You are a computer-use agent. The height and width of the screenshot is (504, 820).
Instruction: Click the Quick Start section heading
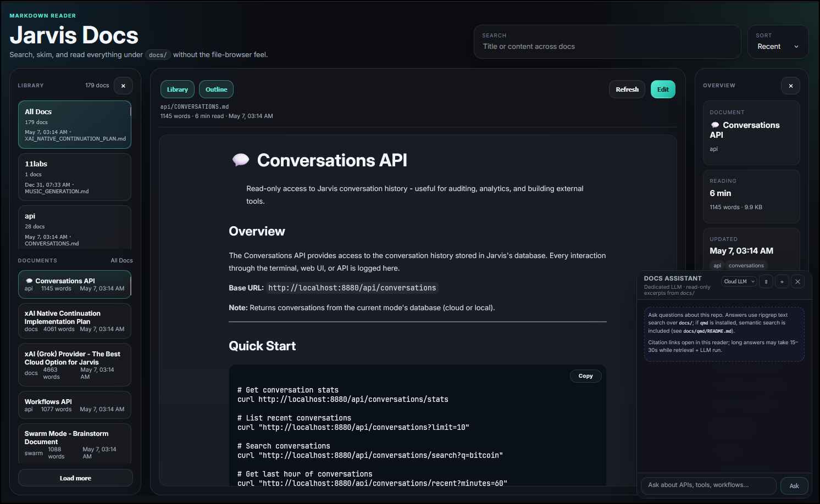[x=262, y=346]
